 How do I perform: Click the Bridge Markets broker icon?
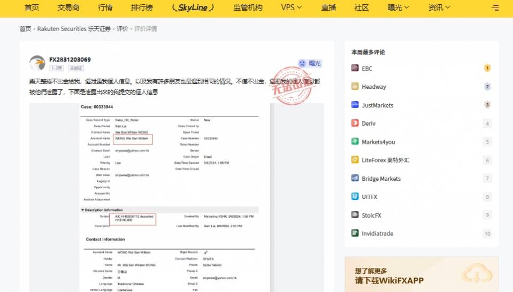point(355,178)
